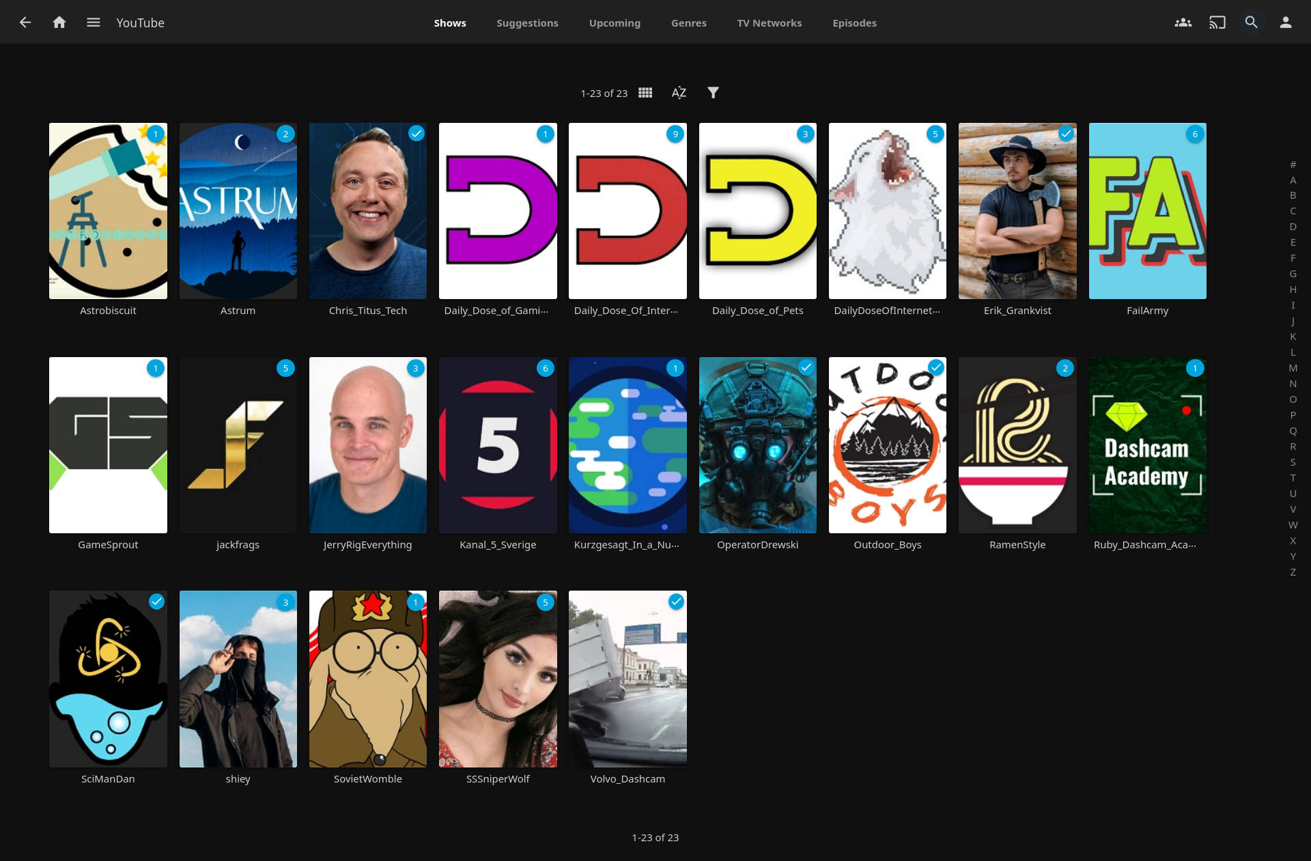The image size is (1311, 861).
Task: Open the filter funnel options
Action: 713,93
